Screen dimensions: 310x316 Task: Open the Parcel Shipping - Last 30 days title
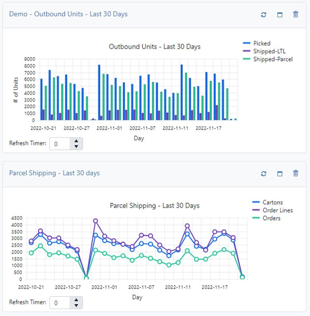(x=54, y=173)
